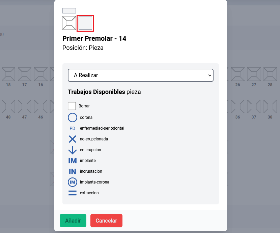
Task: Open the A Realizar dropdown
Action: (141, 75)
